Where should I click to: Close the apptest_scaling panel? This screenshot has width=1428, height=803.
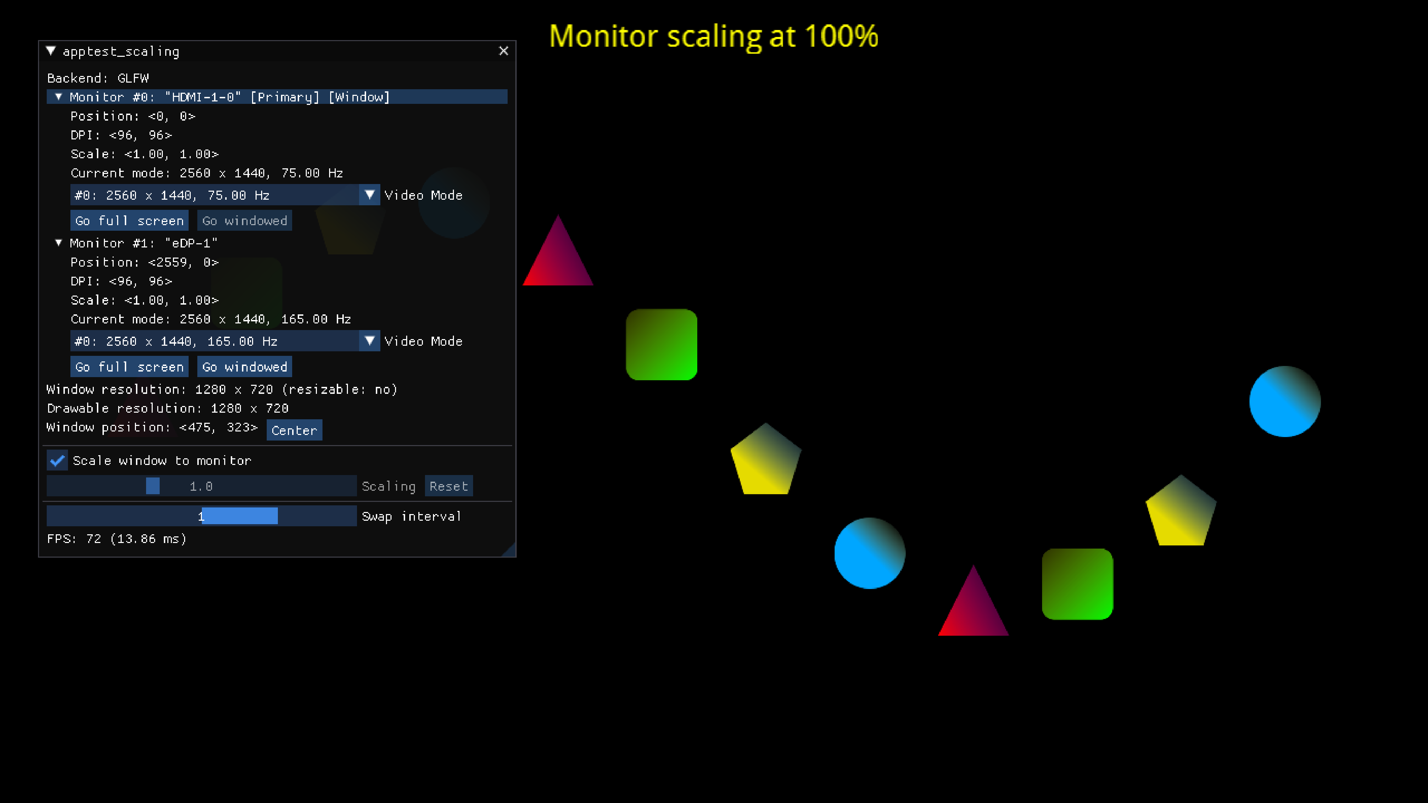point(503,51)
